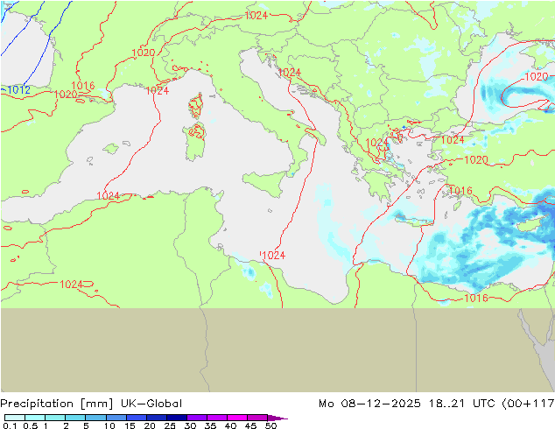Viewport: 555px width, 429px height.
Task: Click the 35–40 mm purple swatch
Action: [x=217, y=418]
